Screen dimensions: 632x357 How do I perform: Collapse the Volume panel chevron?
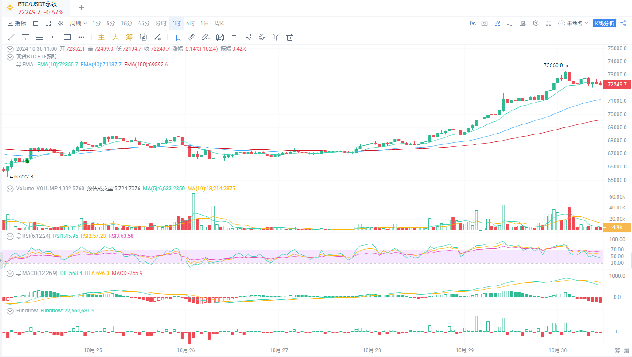point(10,189)
